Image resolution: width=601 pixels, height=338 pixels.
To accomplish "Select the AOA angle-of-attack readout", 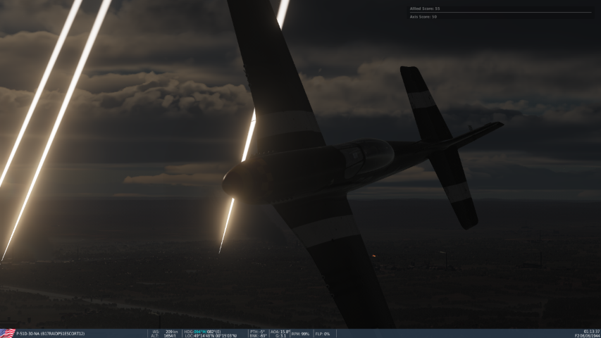I will [280, 331].
